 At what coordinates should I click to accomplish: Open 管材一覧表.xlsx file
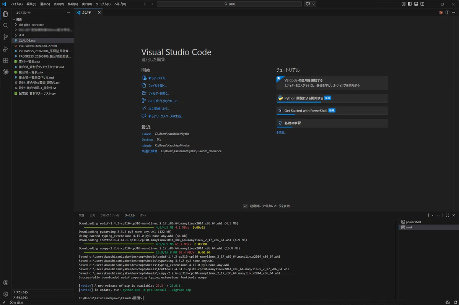click(x=42, y=61)
